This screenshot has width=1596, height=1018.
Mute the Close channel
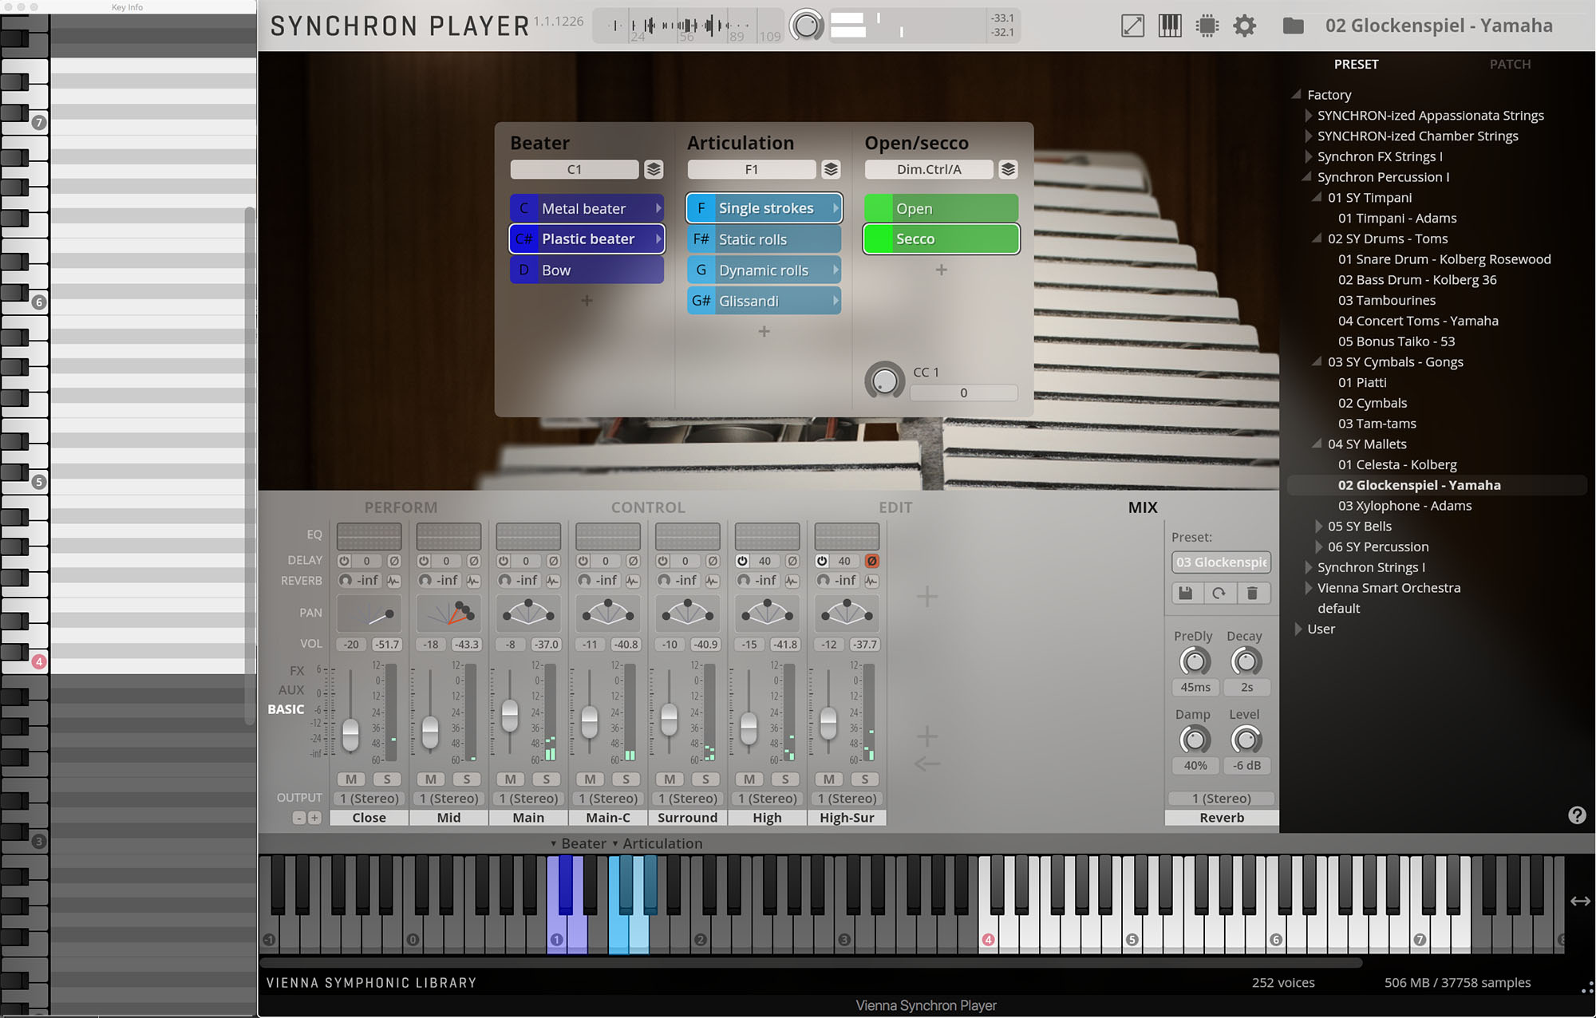[x=351, y=779]
